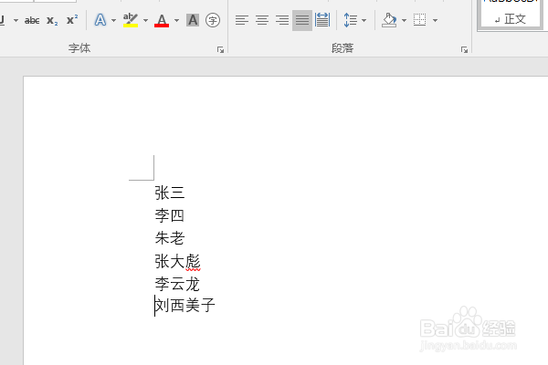
Task: Open 字体 dialog launcher
Action: [x=220, y=50]
